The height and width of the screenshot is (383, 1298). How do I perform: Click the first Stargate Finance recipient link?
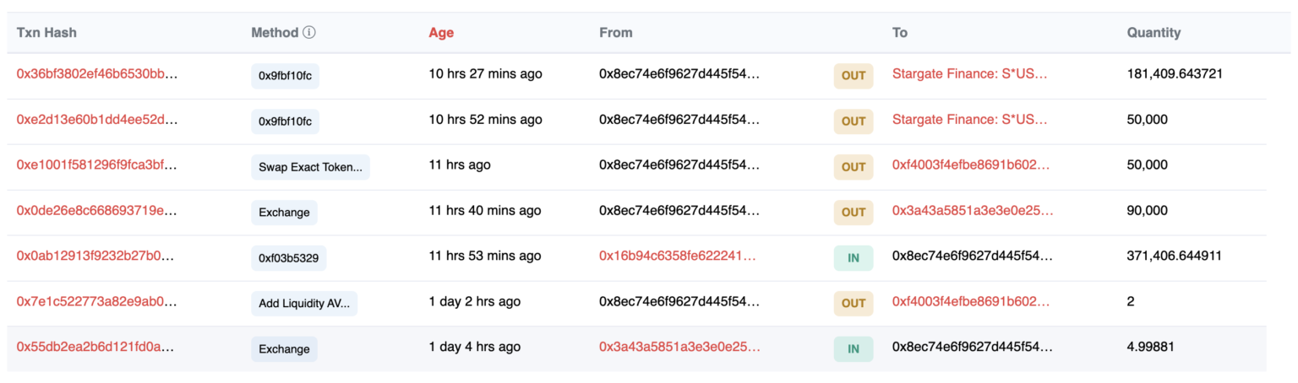tap(969, 74)
